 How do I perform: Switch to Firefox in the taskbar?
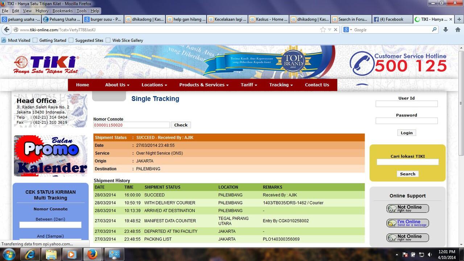94,254
